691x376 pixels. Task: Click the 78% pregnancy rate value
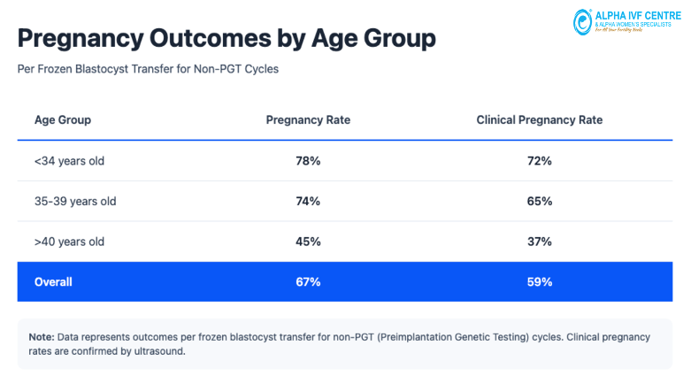308,161
